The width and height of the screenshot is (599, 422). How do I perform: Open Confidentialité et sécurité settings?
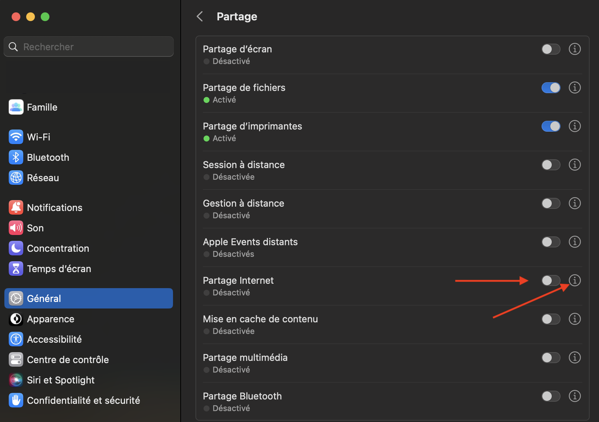point(83,401)
